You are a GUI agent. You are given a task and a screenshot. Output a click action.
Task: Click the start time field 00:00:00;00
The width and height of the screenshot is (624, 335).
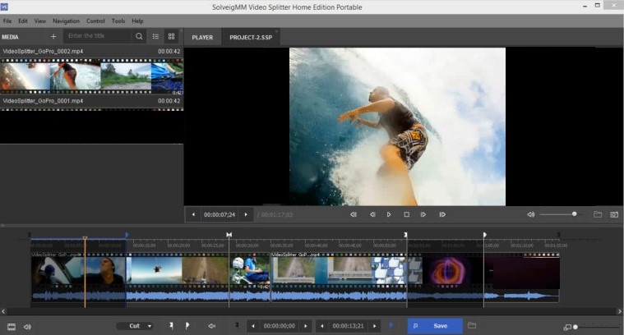tap(280, 326)
